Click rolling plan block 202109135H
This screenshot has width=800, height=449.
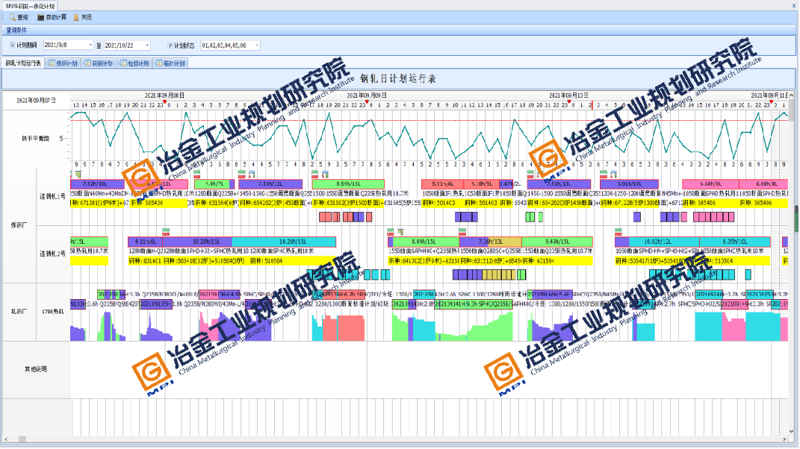tap(156, 304)
